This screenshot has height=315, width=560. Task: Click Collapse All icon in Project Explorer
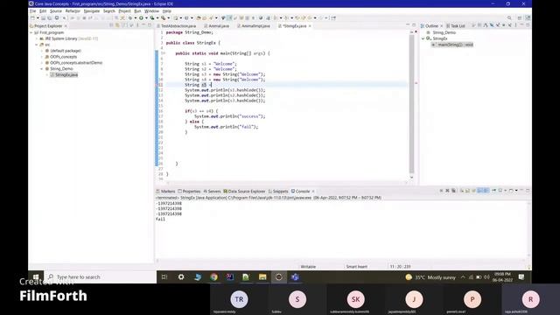(x=111, y=25)
